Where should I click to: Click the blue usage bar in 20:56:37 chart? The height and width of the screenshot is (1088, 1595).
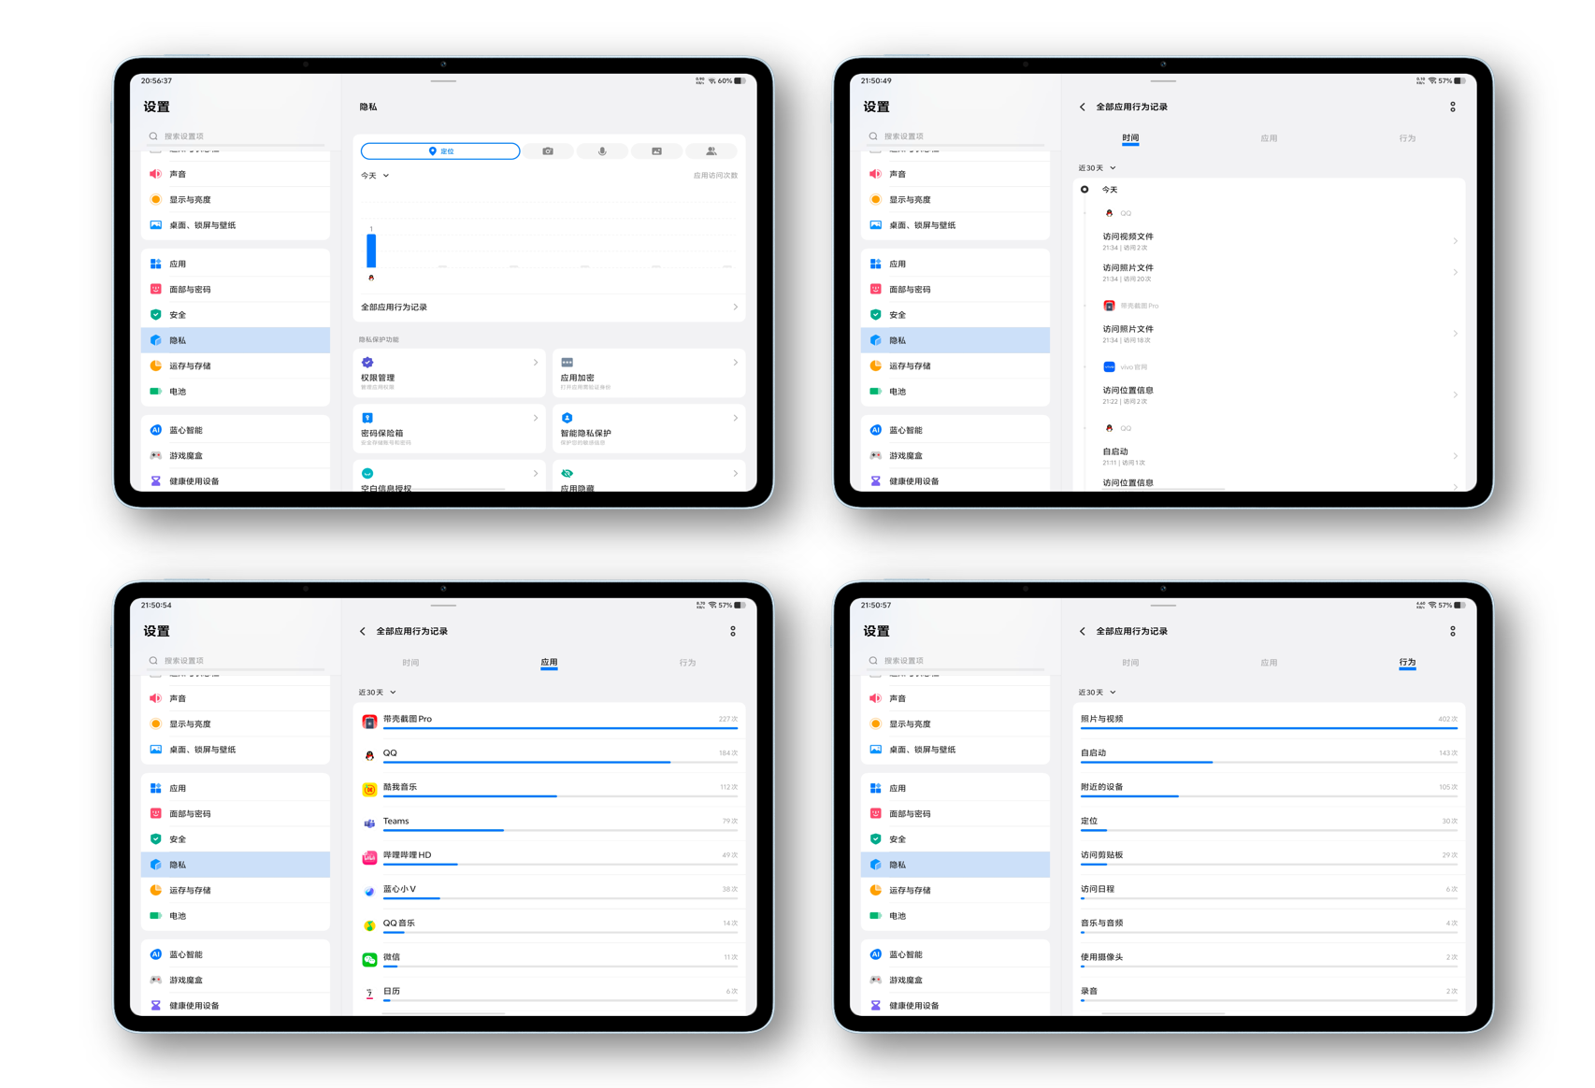[371, 251]
